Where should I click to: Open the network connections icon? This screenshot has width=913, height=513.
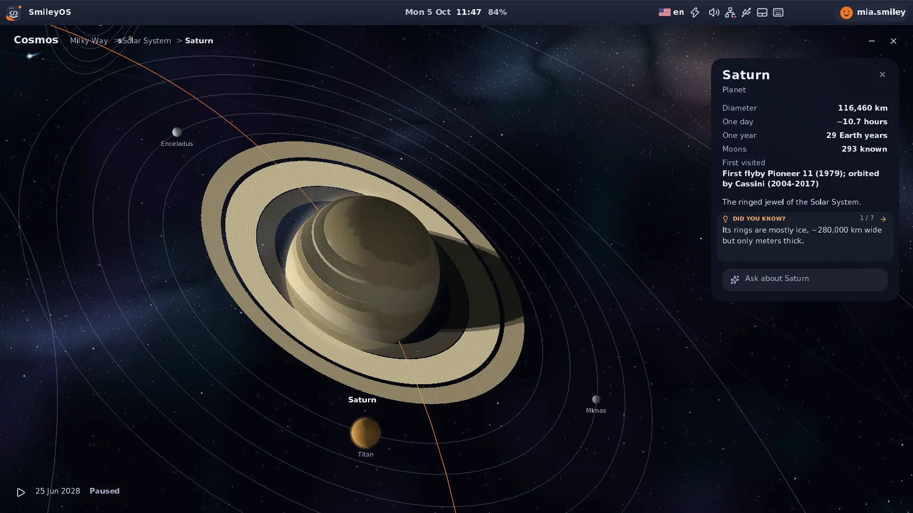[730, 13]
